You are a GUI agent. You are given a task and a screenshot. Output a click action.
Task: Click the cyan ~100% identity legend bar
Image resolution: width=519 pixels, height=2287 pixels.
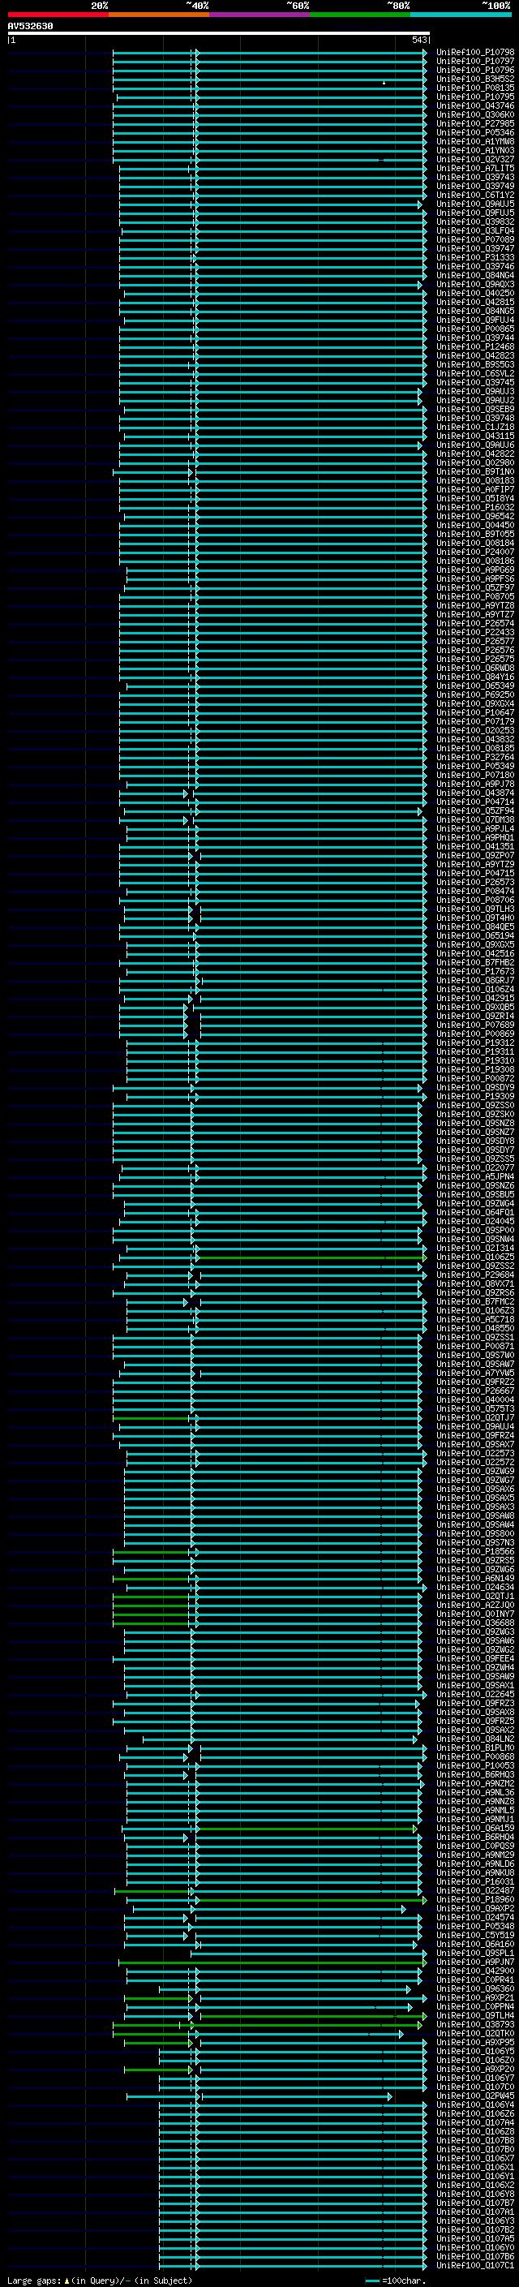pos(461,15)
